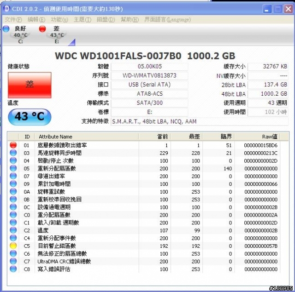
Task: Click the power cycle count 43 週期
Action: click(x=268, y=103)
